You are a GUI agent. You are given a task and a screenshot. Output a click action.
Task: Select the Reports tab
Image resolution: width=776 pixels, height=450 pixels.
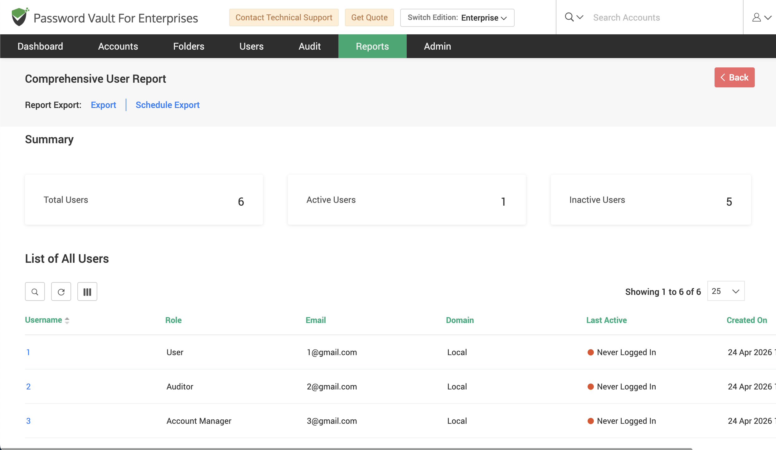point(372,46)
